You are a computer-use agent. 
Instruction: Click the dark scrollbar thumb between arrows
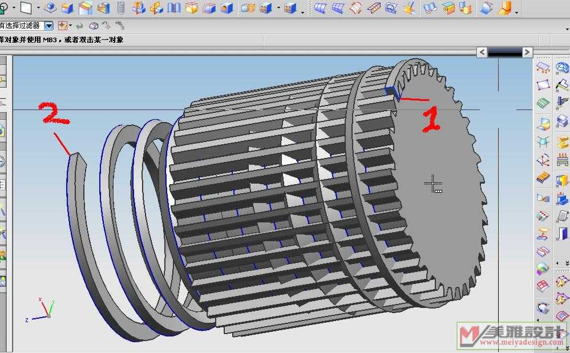504,52
